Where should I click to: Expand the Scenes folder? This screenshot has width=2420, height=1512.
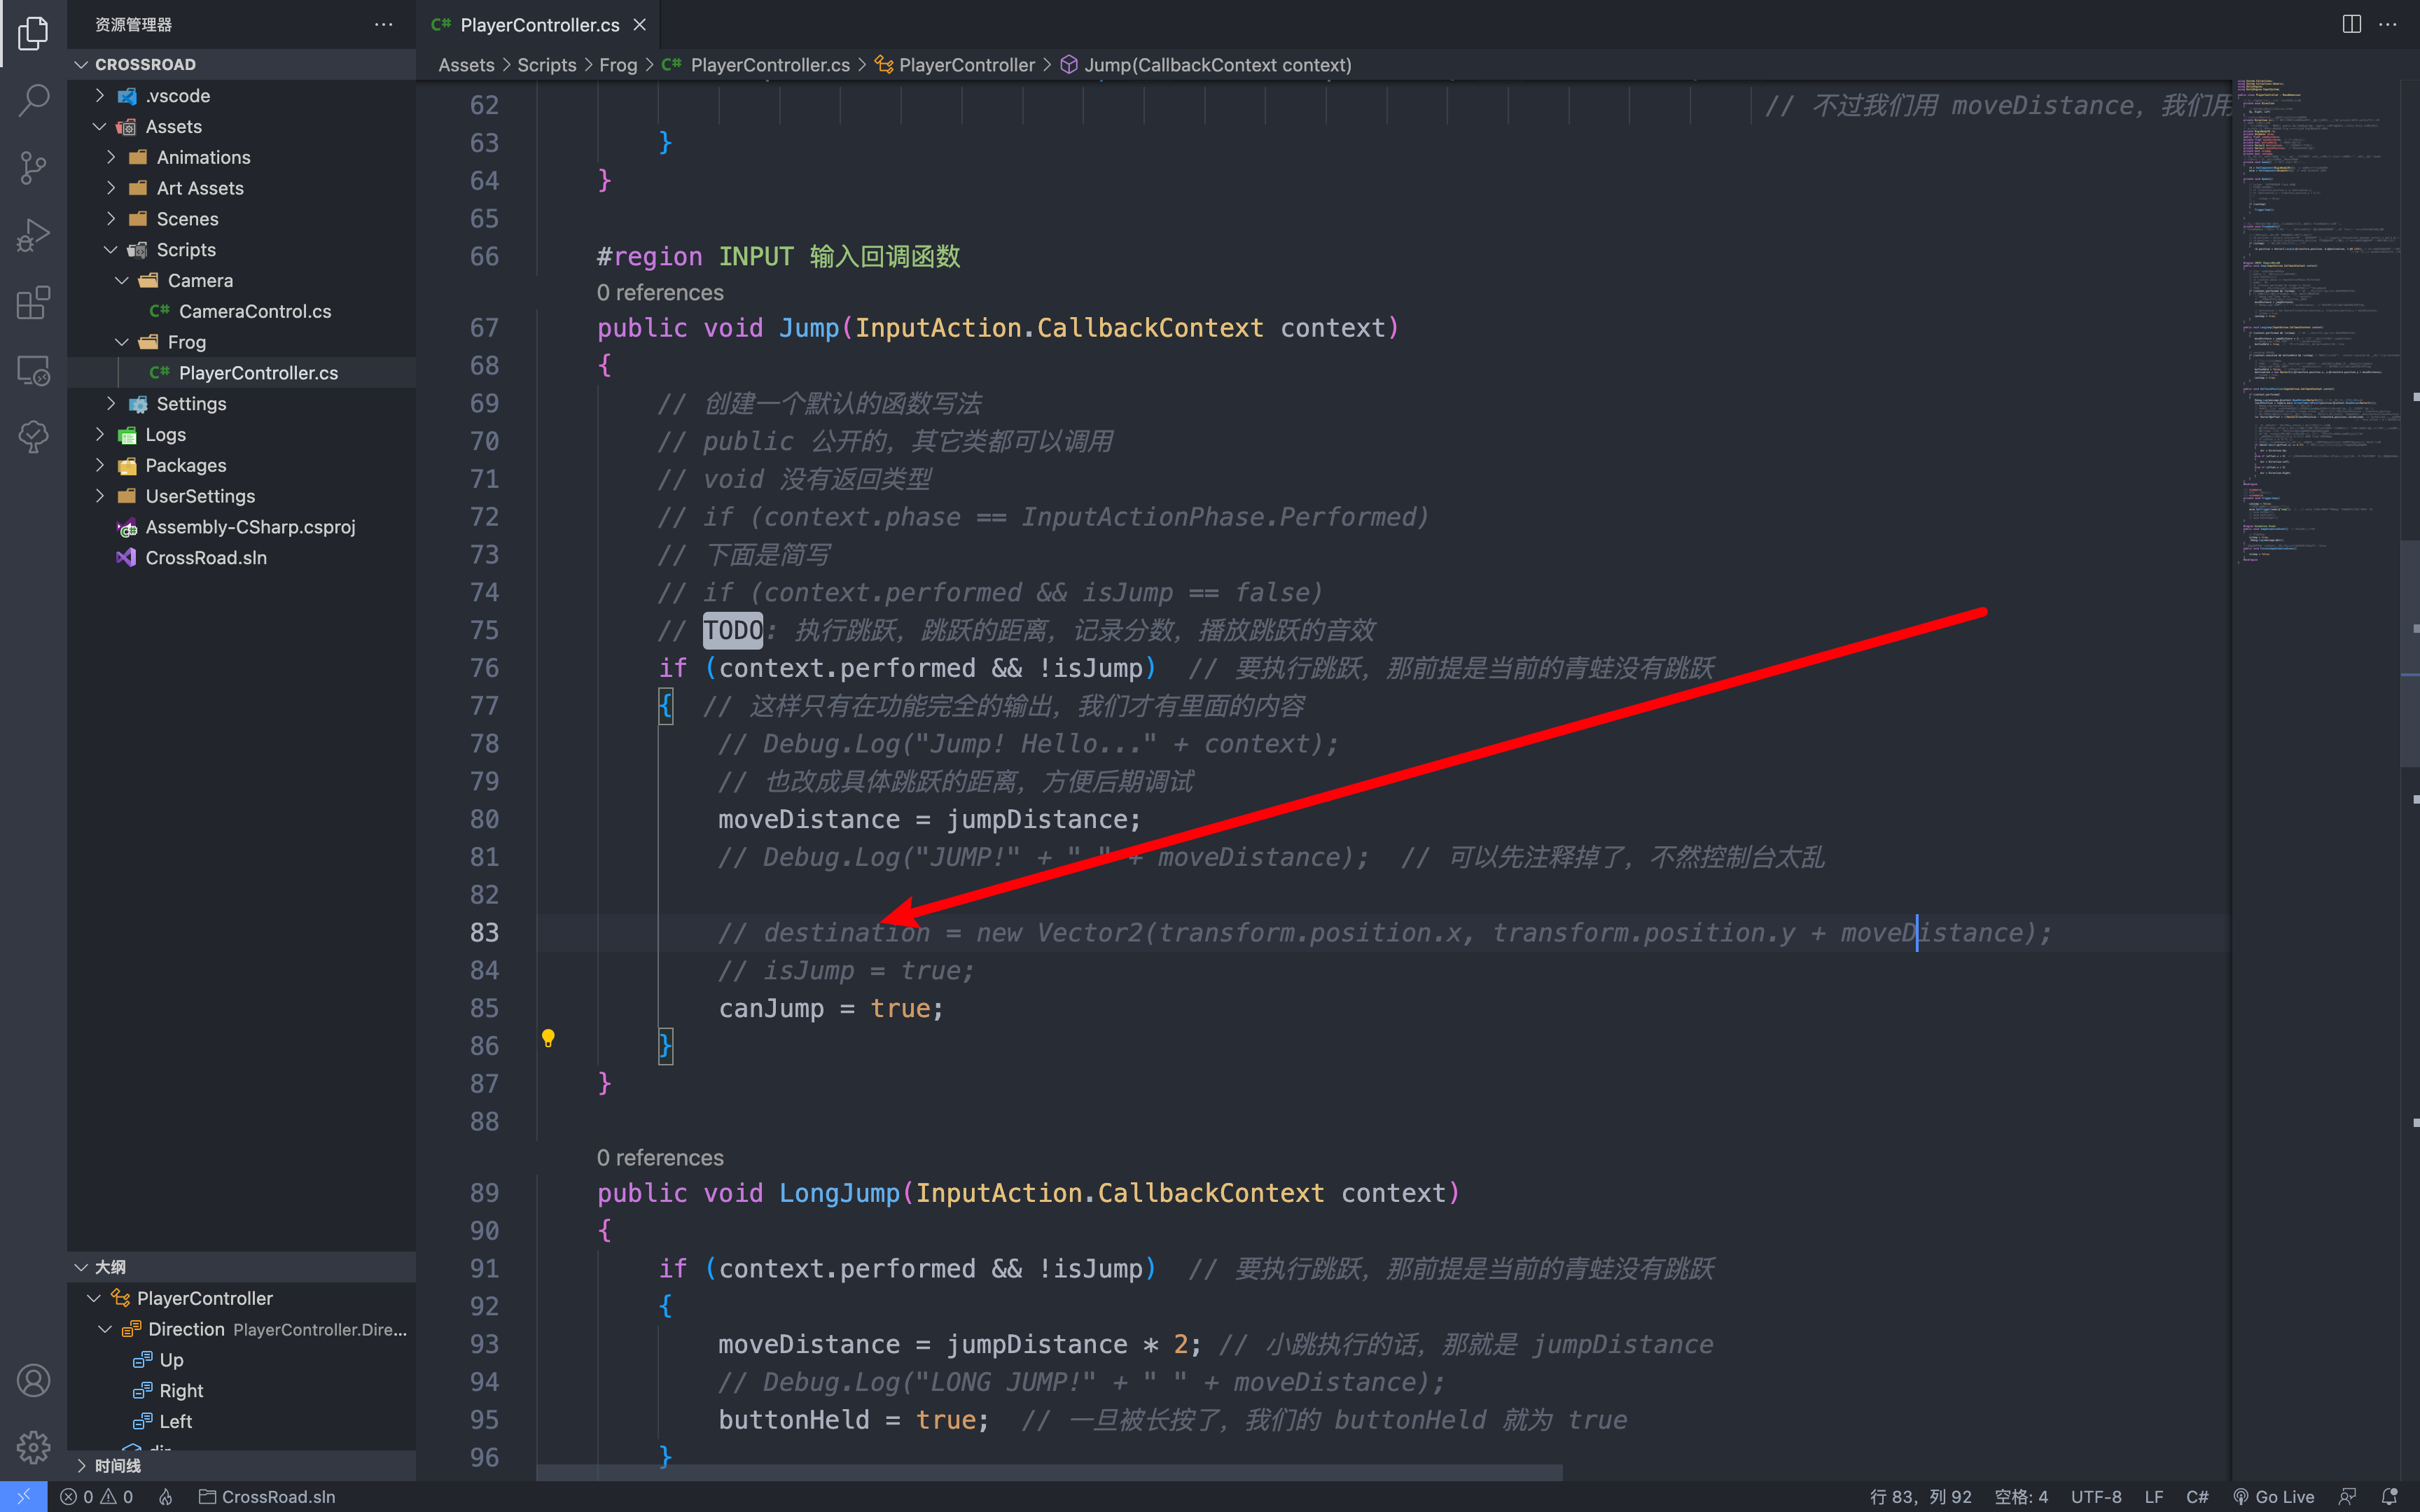point(241,219)
